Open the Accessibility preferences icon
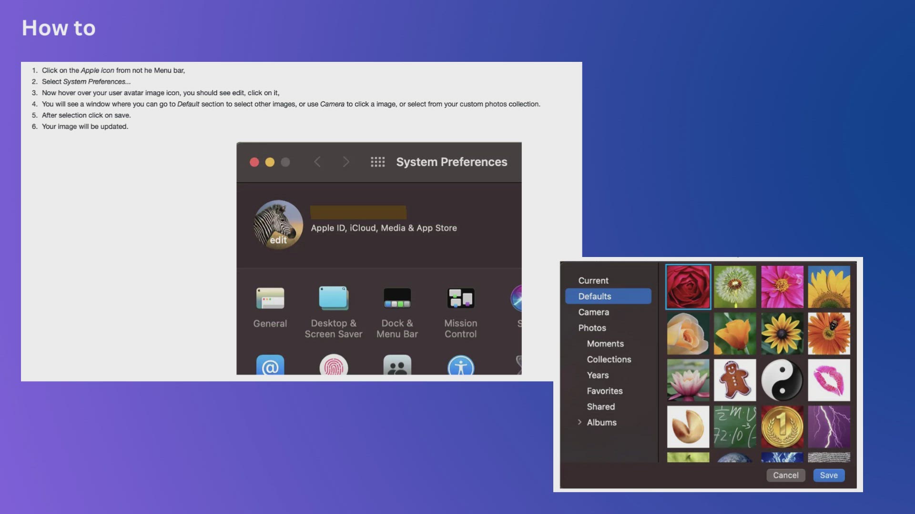 (461, 366)
